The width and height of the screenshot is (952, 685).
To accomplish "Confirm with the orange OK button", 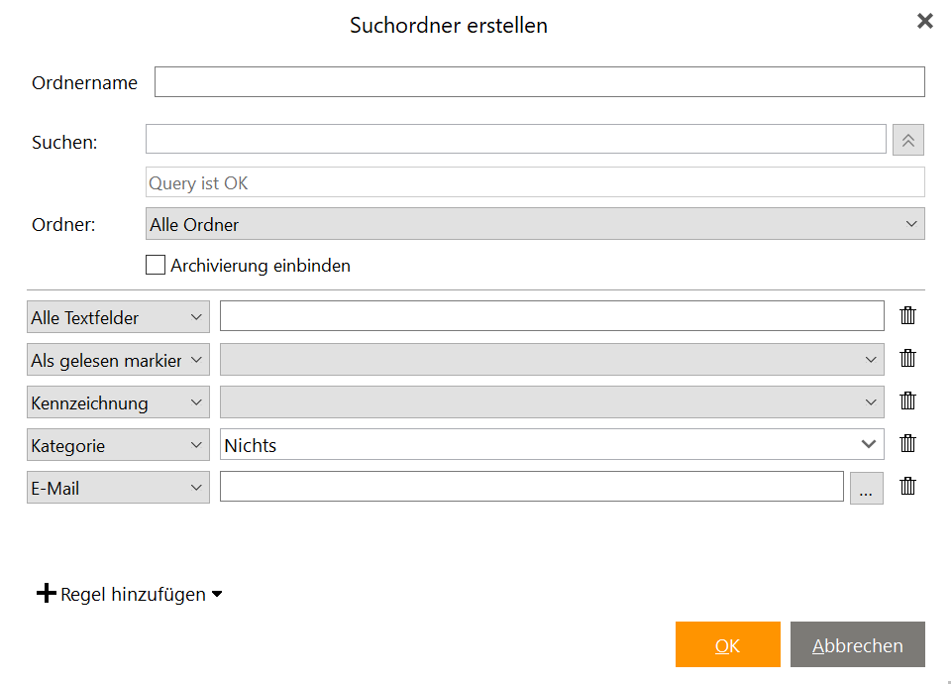I will point(727,644).
